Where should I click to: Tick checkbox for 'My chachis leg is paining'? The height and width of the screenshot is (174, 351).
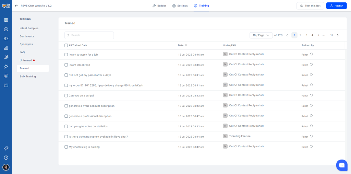tap(66, 147)
